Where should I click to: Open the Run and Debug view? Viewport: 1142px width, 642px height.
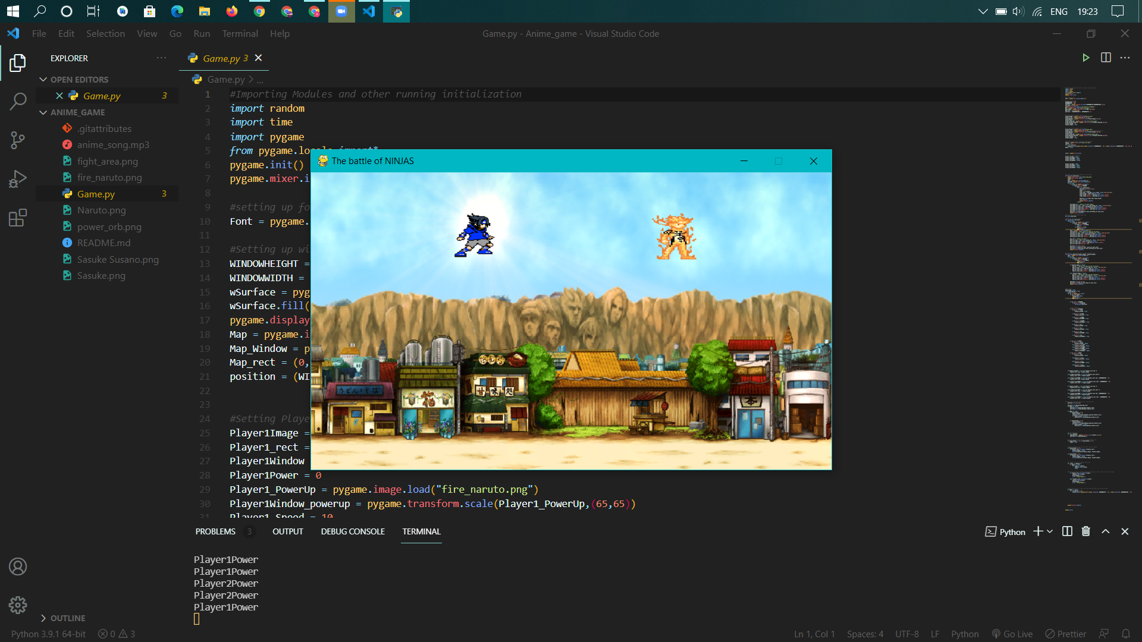(18, 178)
